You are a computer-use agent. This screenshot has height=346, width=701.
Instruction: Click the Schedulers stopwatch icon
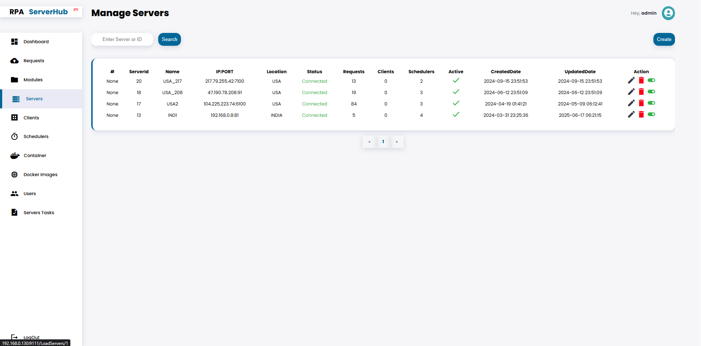click(15, 137)
